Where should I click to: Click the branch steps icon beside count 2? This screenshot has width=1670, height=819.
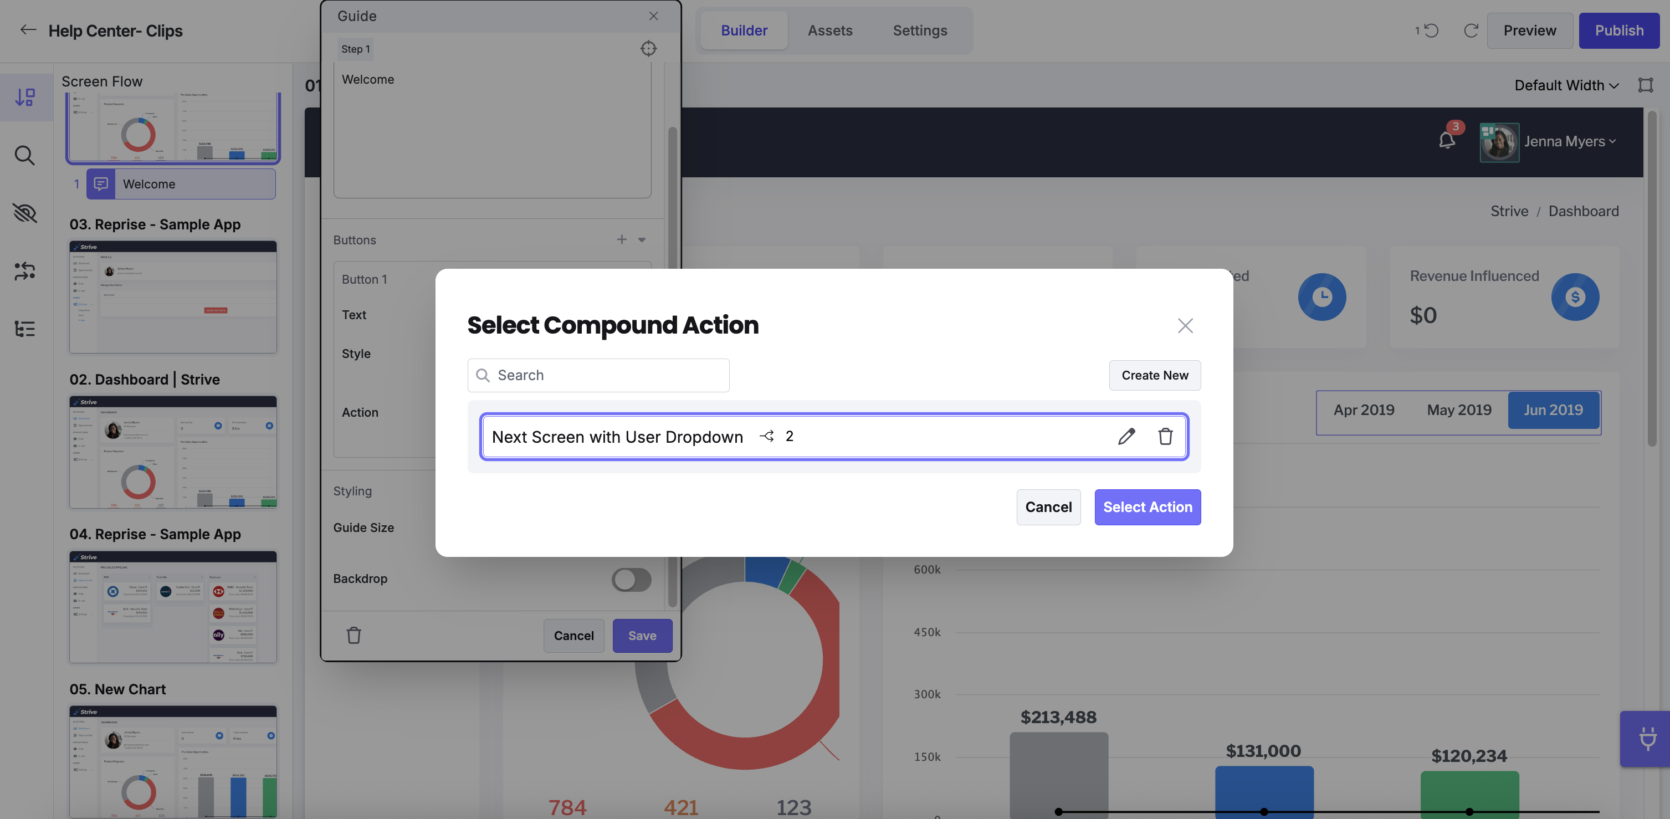767,437
